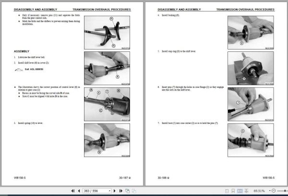Click the photo of installing spring 10

[107, 140]
